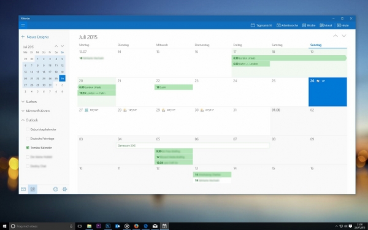The width and height of the screenshot is (368, 230).
Task: Open Mail app from taskbar
Action: pos(155,226)
